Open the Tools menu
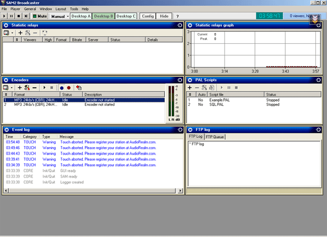 point(74,9)
